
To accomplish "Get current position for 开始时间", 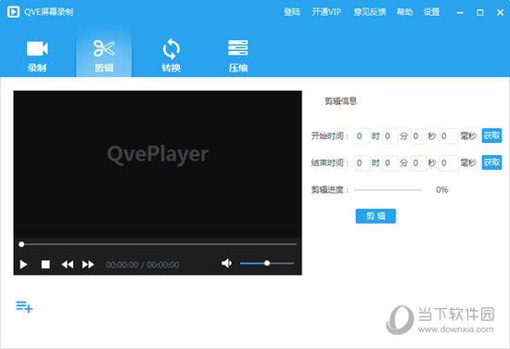I will 491,136.
